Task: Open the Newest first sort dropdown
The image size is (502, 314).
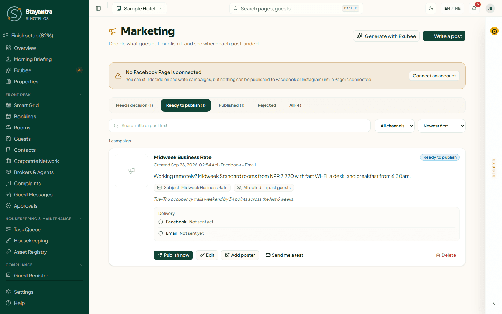Action: click(442, 126)
